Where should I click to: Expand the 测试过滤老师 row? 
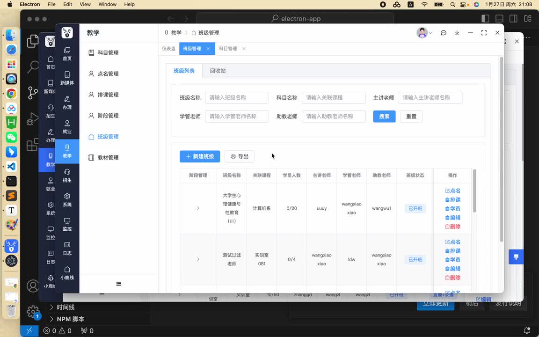point(198,259)
